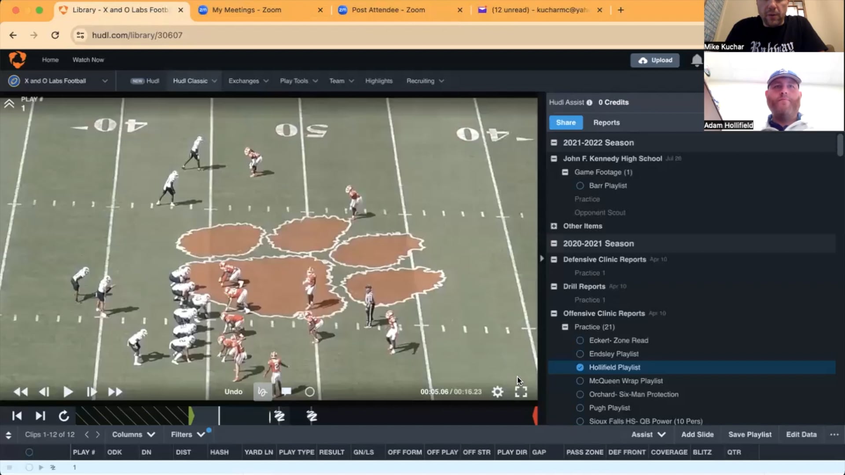The width and height of the screenshot is (845, 475).
Task: Collapse Game Footage (1) folder
Action: pyautogui.click(x=565, y=172)
